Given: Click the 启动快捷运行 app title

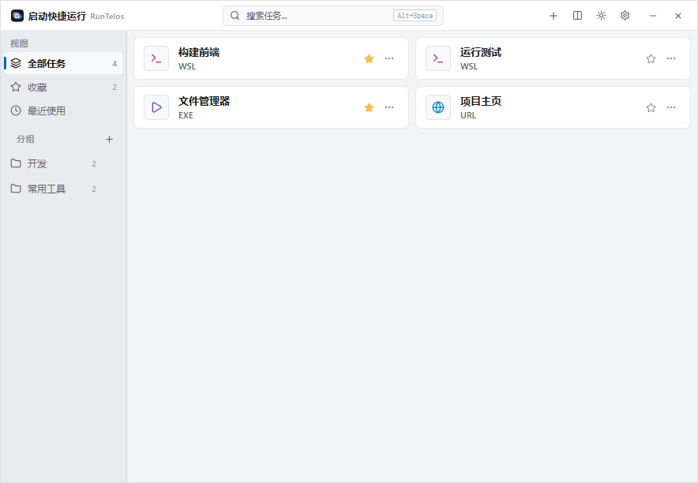Looking at the screenshot, I should tap(57, 16).
